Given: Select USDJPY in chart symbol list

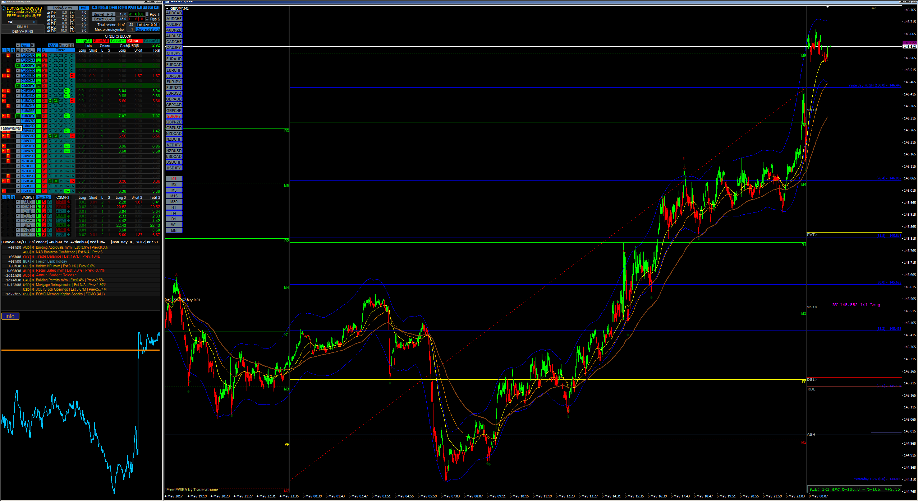Looking at the screenshot, I should [x=174, y=168].
